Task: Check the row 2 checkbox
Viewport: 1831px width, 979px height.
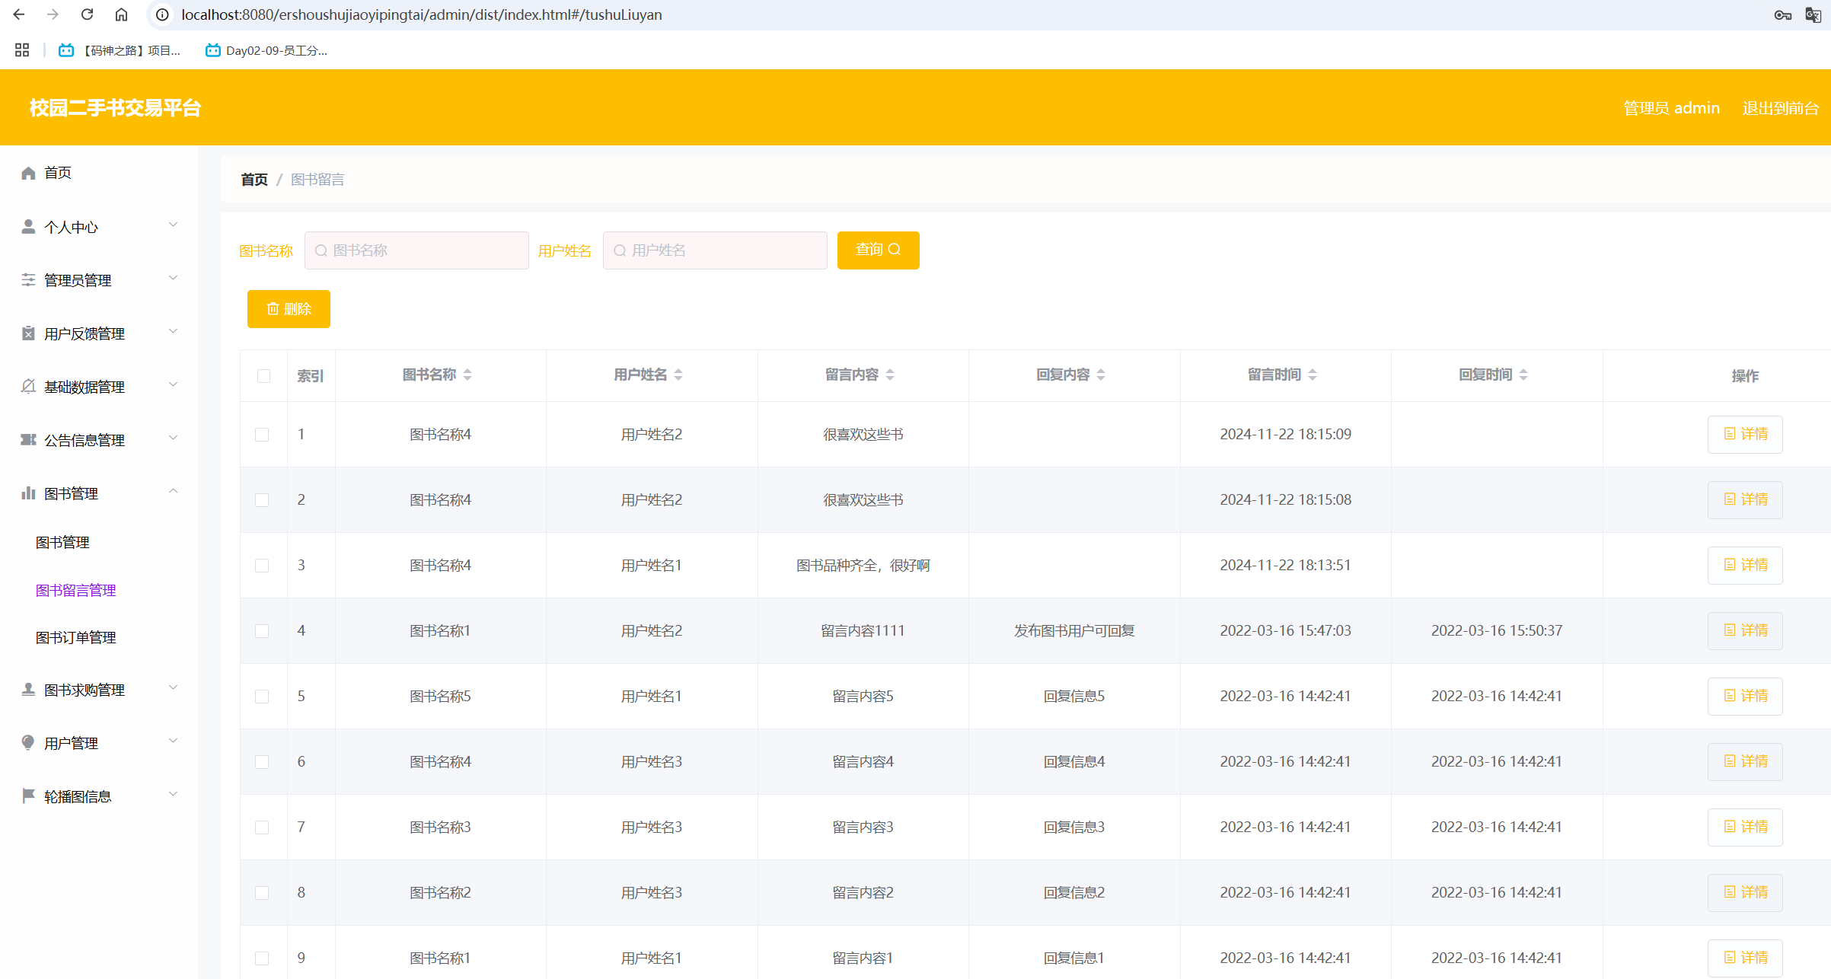Action: 262,500
